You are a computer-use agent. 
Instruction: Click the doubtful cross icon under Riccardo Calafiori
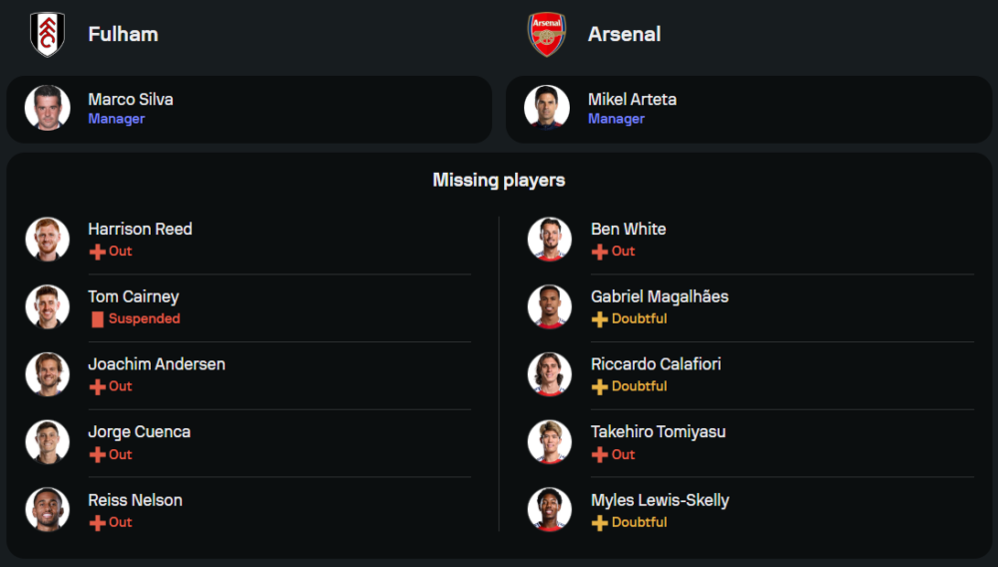point(600,386)
